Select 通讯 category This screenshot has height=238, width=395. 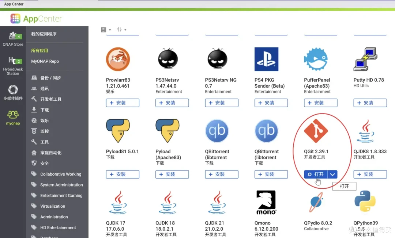tap(45, 88)
